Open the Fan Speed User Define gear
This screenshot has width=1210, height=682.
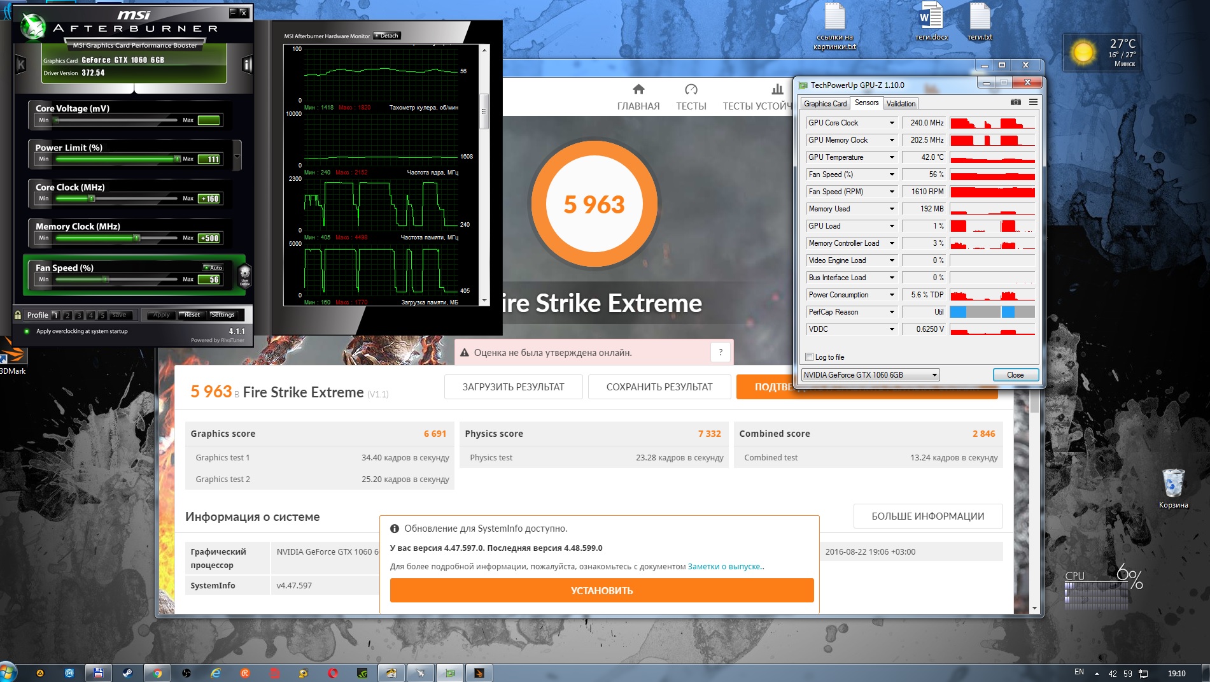pos(244,276)
